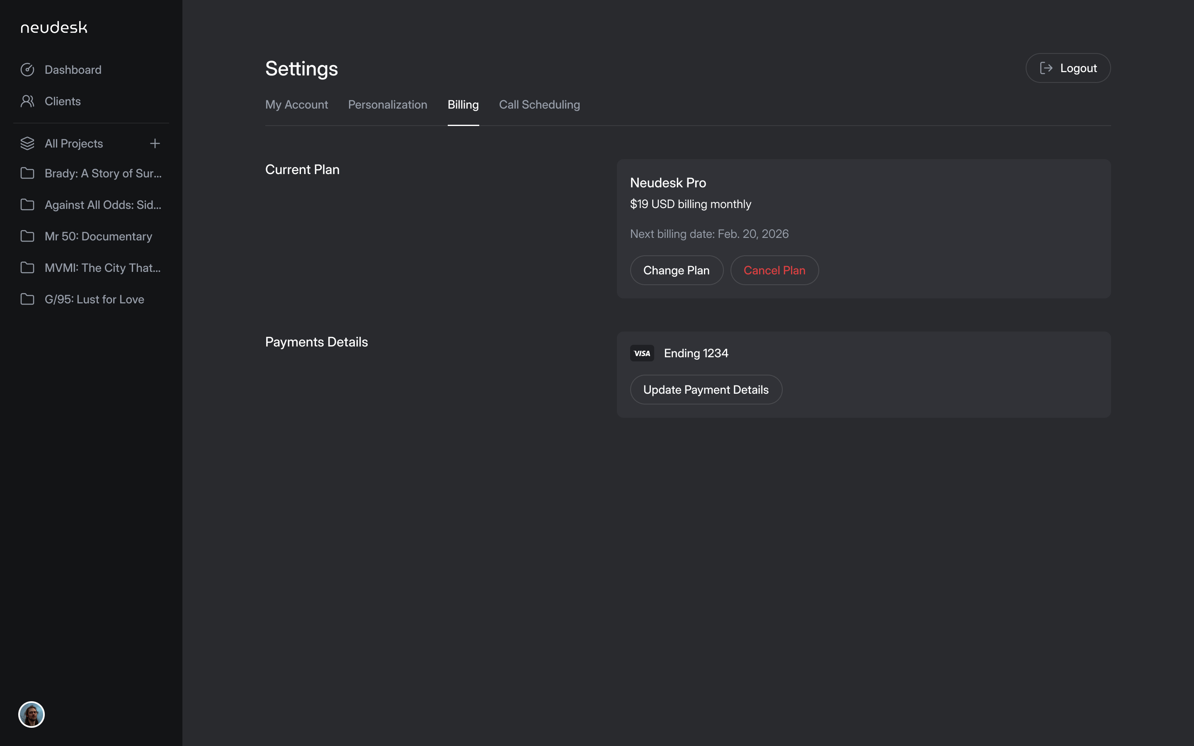
Task: Click the Settings page heading
Action: click(301, 68)
